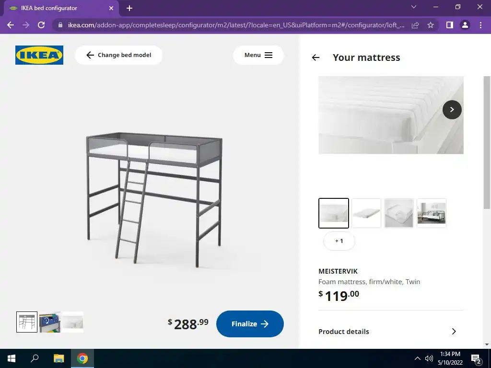
Task: Show next mattress image with the round arrow
Action: point(452,110)
